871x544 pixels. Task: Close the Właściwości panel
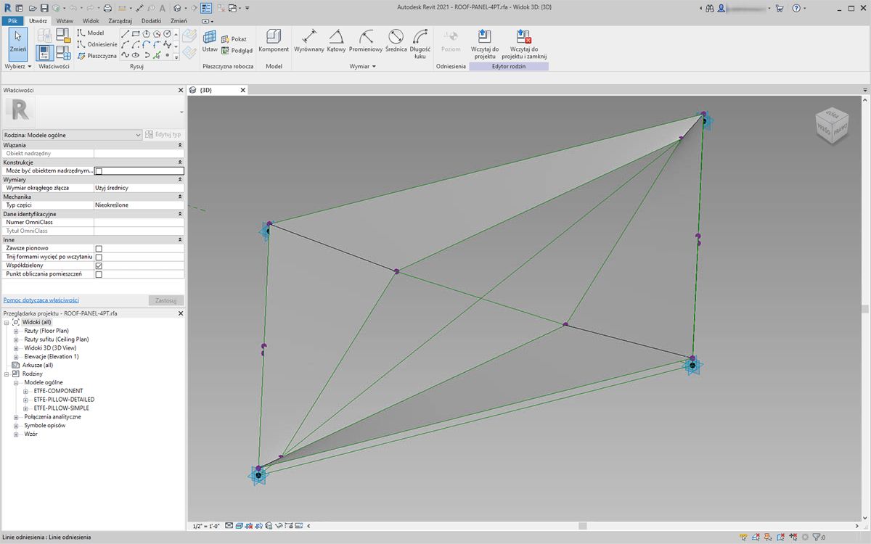tap(181, 90)
